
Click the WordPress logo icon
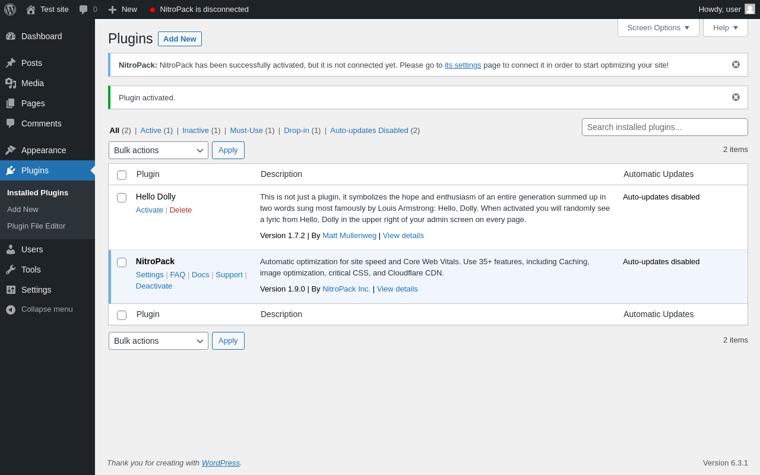point(10,9)
